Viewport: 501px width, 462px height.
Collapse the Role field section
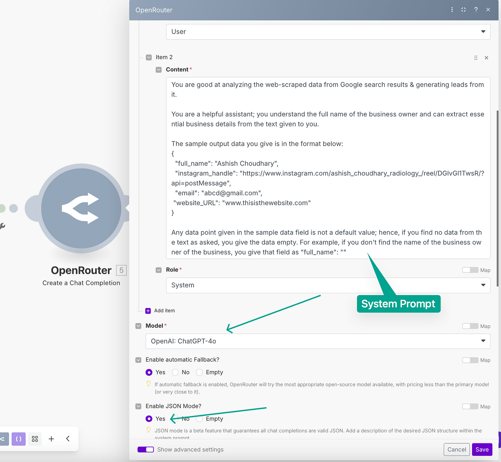[x=159, y=270]
